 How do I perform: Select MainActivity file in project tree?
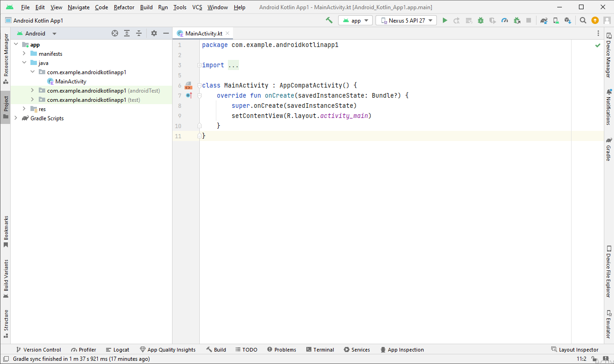tap(71, 82)
